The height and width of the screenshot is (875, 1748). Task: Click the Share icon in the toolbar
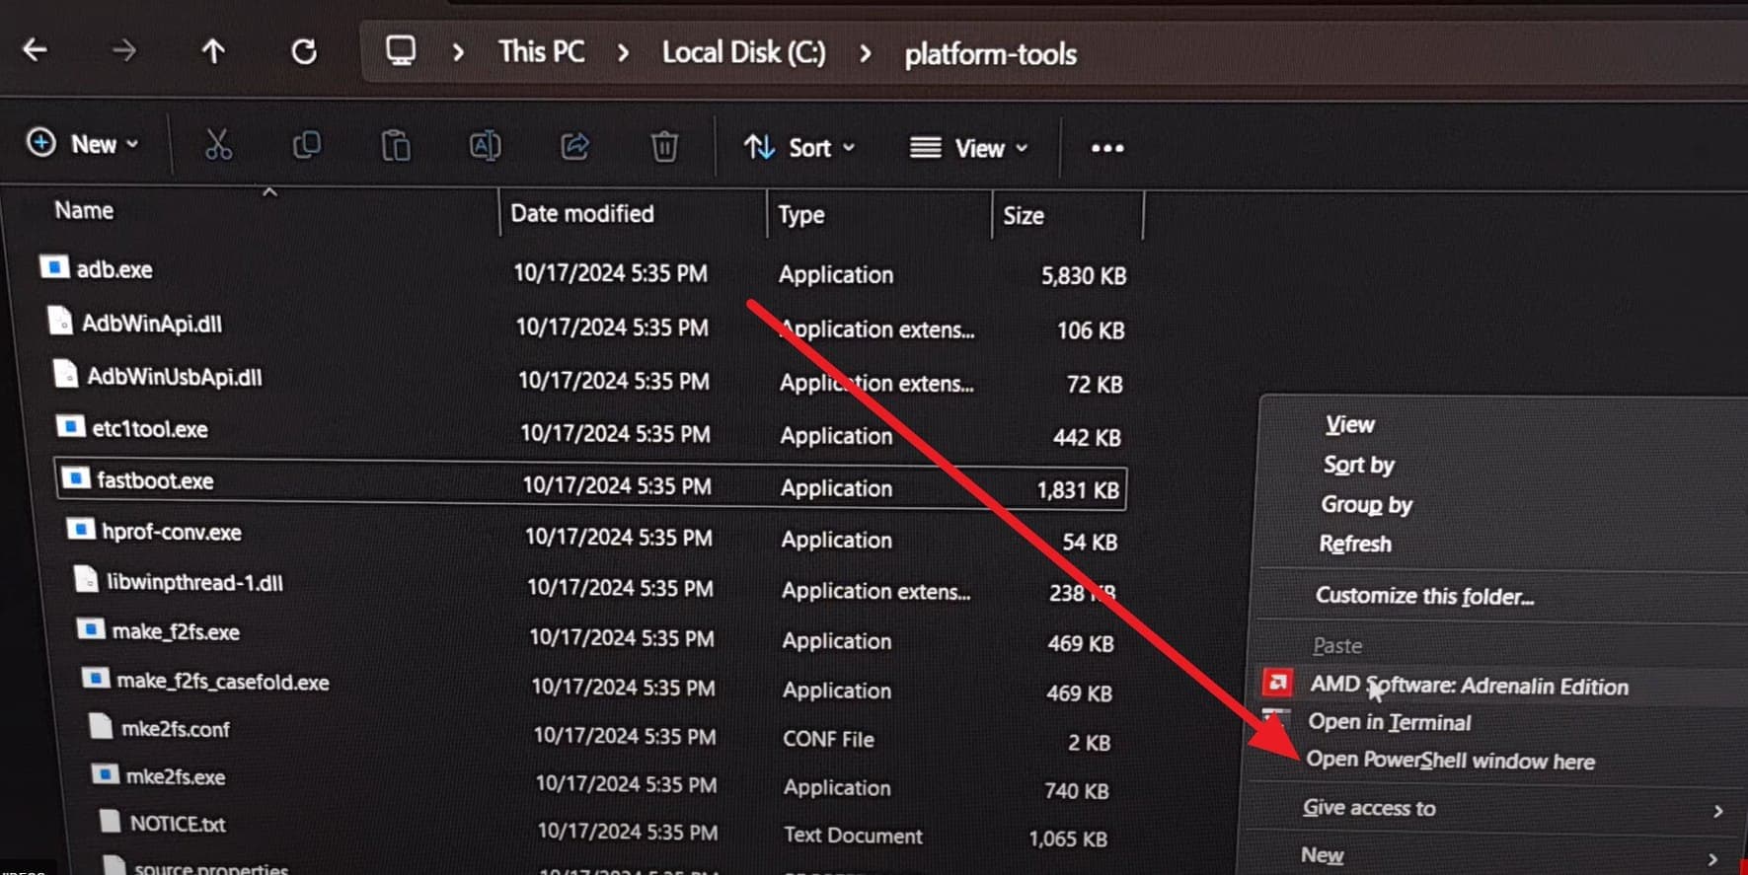[574, 147]
